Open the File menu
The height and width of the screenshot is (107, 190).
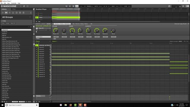(1, 3)
